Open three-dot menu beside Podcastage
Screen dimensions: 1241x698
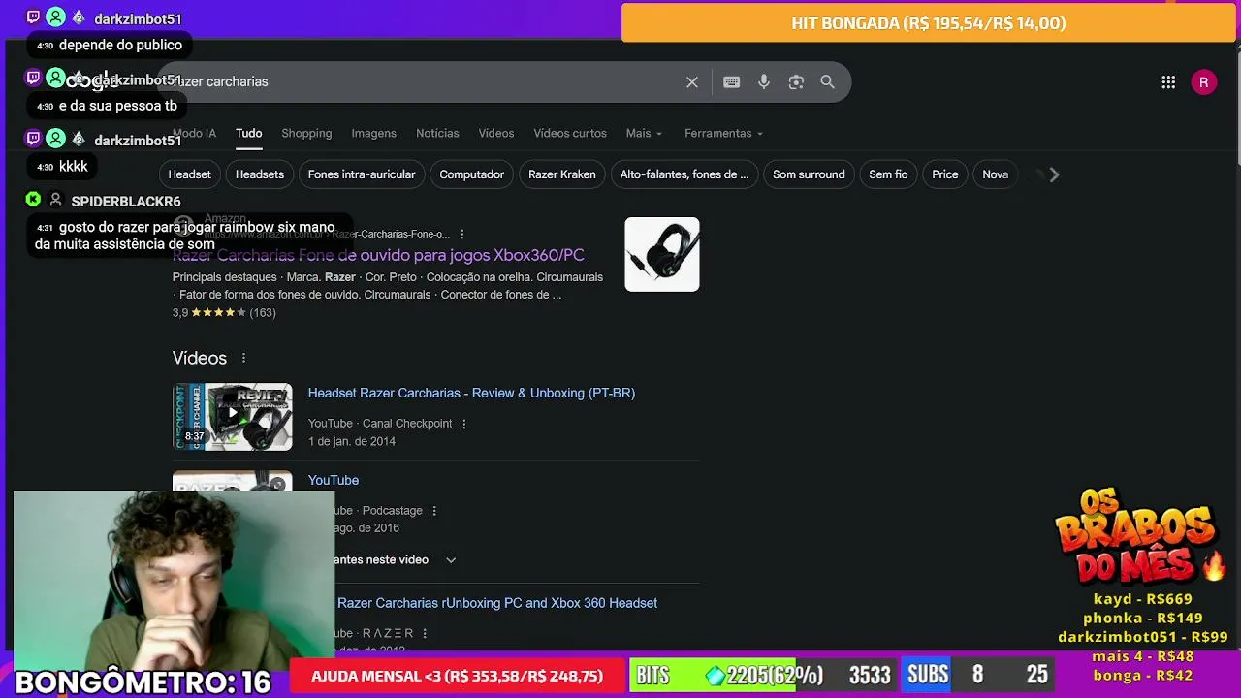434,511
